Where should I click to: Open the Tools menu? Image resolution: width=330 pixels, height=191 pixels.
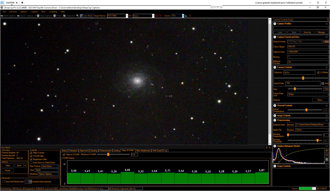pos(44,12)
